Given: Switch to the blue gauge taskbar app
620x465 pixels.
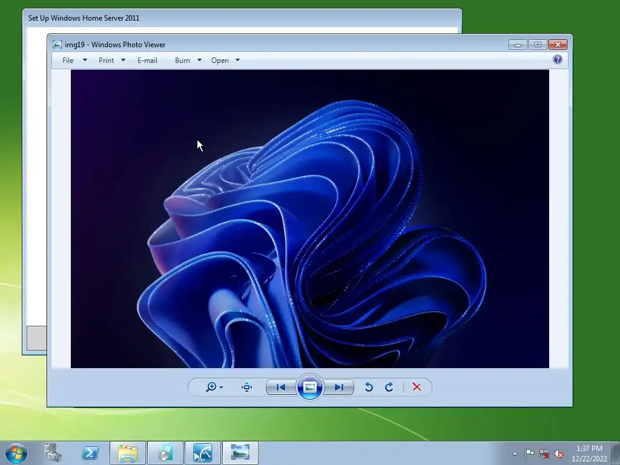Looking at the screenshot, I should 203,453.
